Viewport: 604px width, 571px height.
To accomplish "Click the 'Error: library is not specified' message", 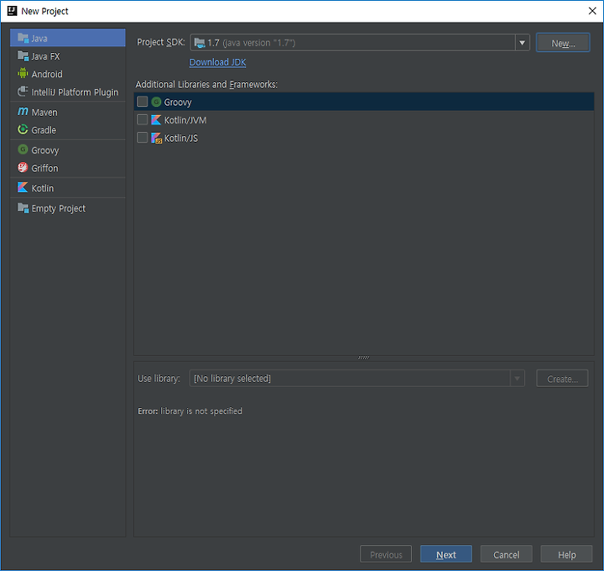I will pyautogui.click(x=190, y=411).
